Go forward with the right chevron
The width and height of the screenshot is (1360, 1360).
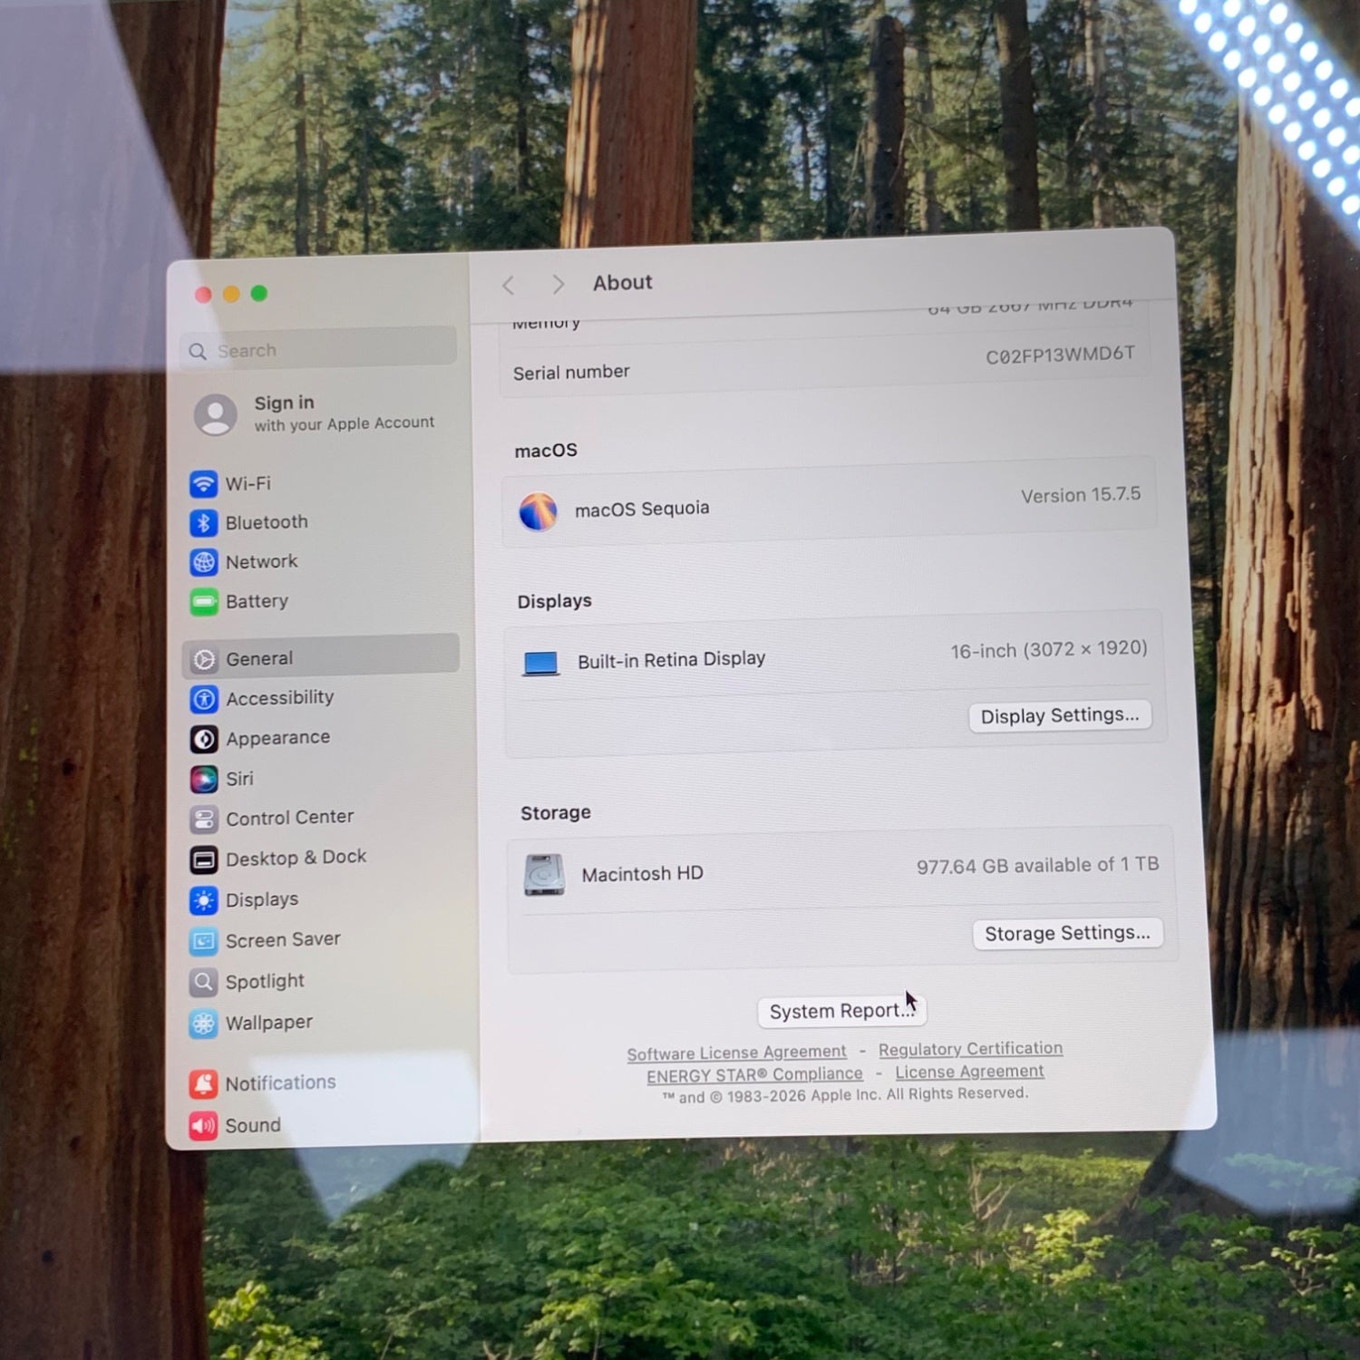(559, 284)
